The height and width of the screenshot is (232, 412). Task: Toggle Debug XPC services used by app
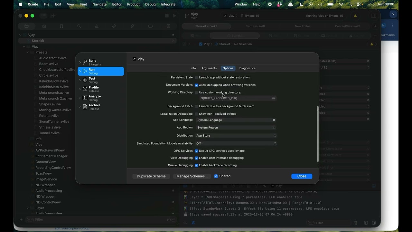[x=196, y=151]
